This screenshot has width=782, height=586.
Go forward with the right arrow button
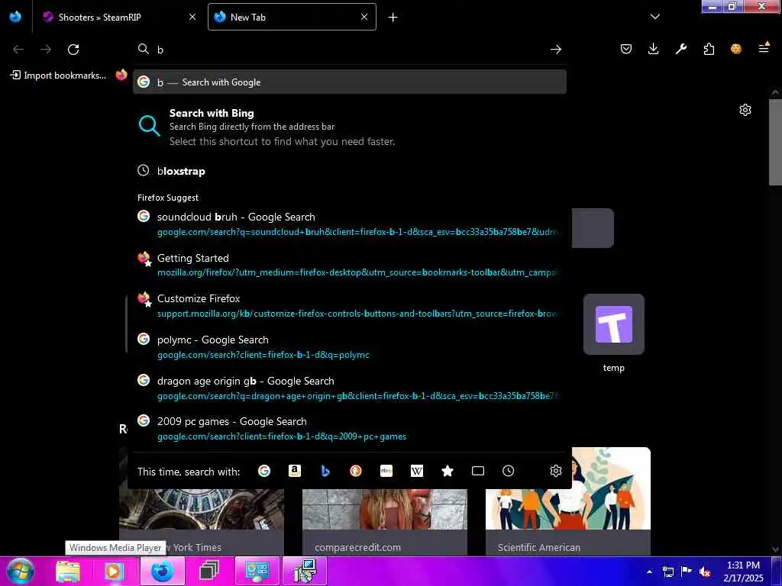tap(46, 50)
